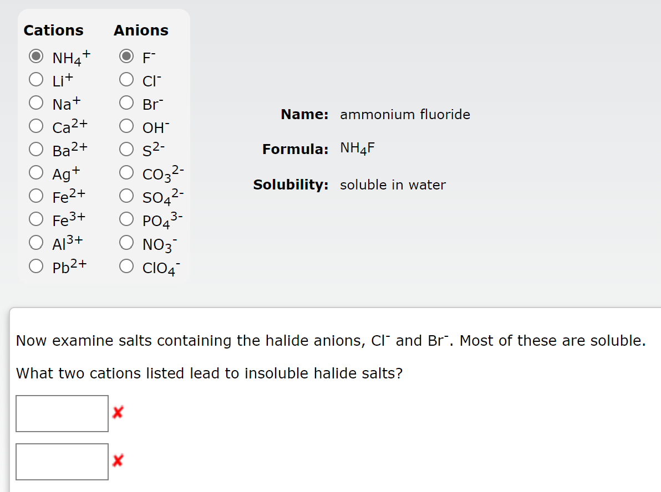
Task: Select the OH- anion
Action: coord(127,126)
